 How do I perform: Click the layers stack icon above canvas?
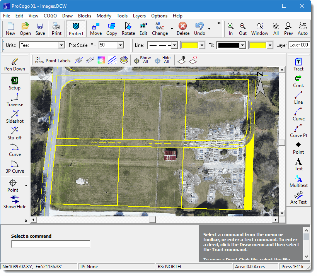[124, 60]
